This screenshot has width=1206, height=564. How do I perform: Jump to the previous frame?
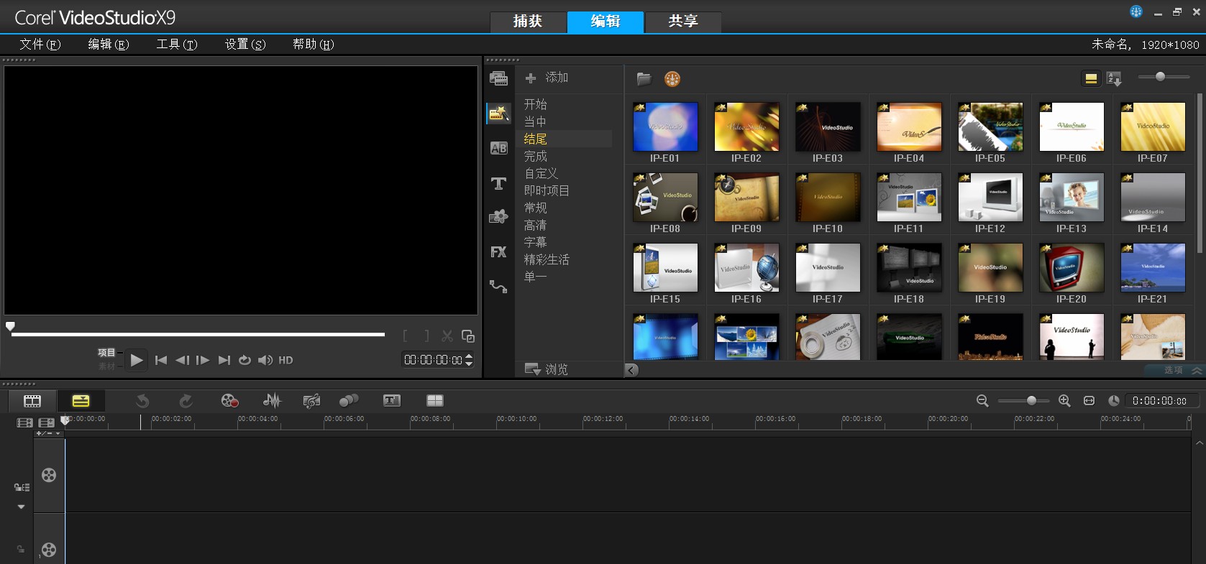click(183, 361)
